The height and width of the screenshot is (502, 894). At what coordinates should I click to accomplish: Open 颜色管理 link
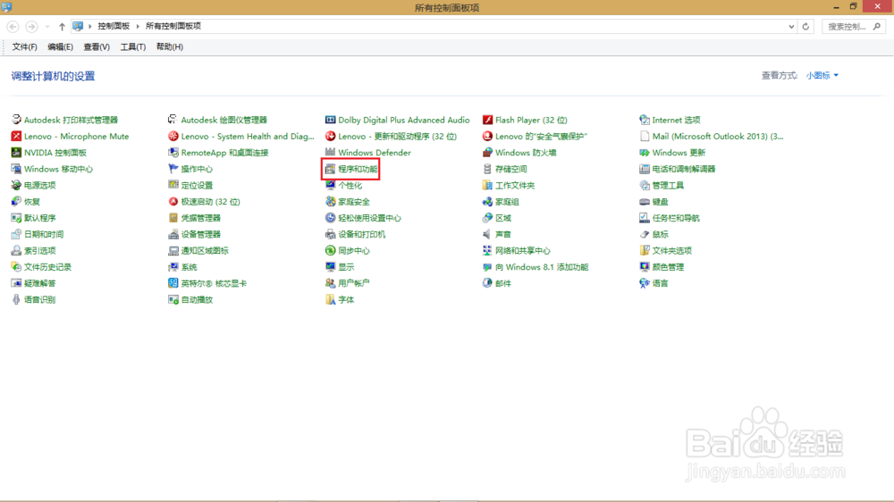click(x=668, y=267)
